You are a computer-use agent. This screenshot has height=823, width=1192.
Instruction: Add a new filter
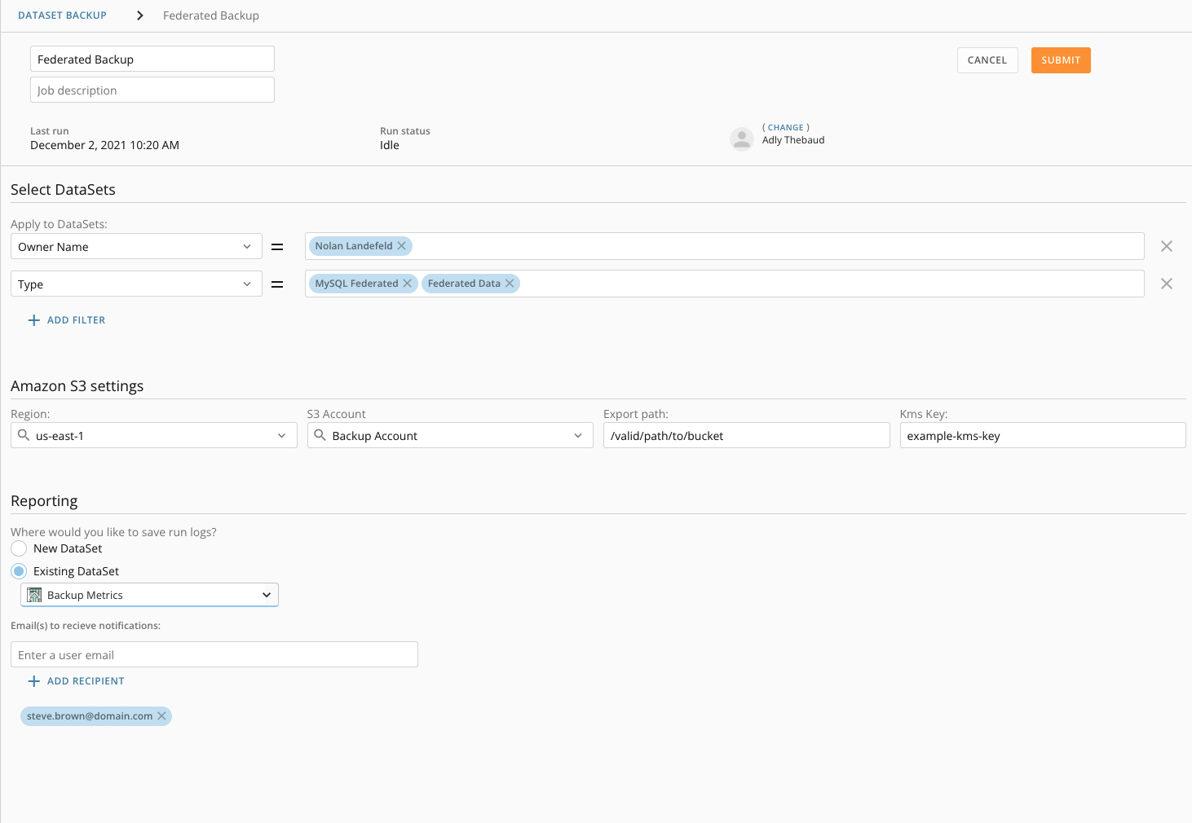(67, 320)
